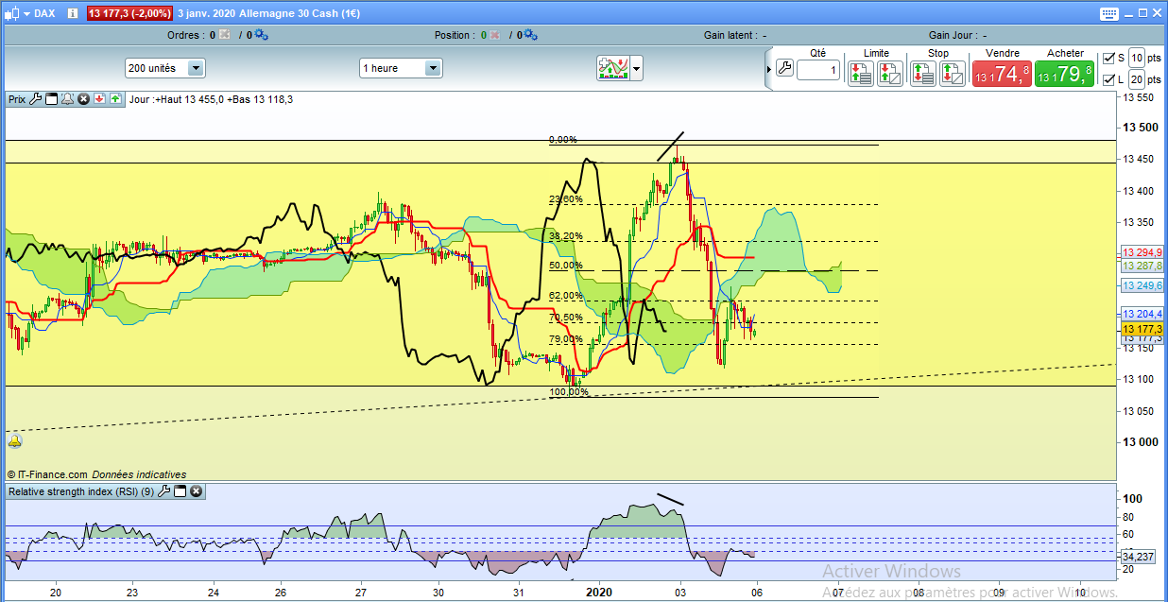1168x602 pixels.
Task: Click the Prix panel label
Action: pyautogui.click(x=17, y=98)
